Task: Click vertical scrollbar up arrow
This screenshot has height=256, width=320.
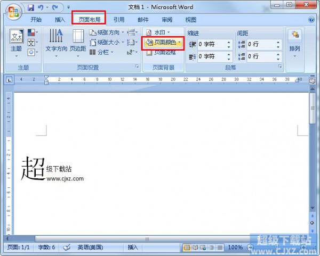Action: (x=313, y=88)
